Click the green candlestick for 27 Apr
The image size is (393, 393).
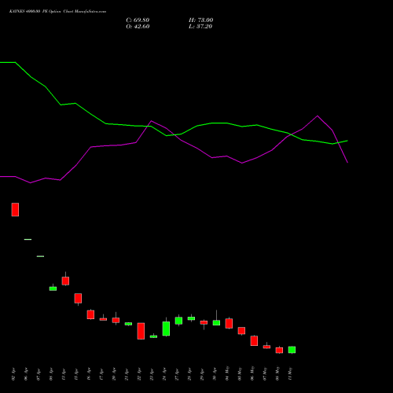178,321
